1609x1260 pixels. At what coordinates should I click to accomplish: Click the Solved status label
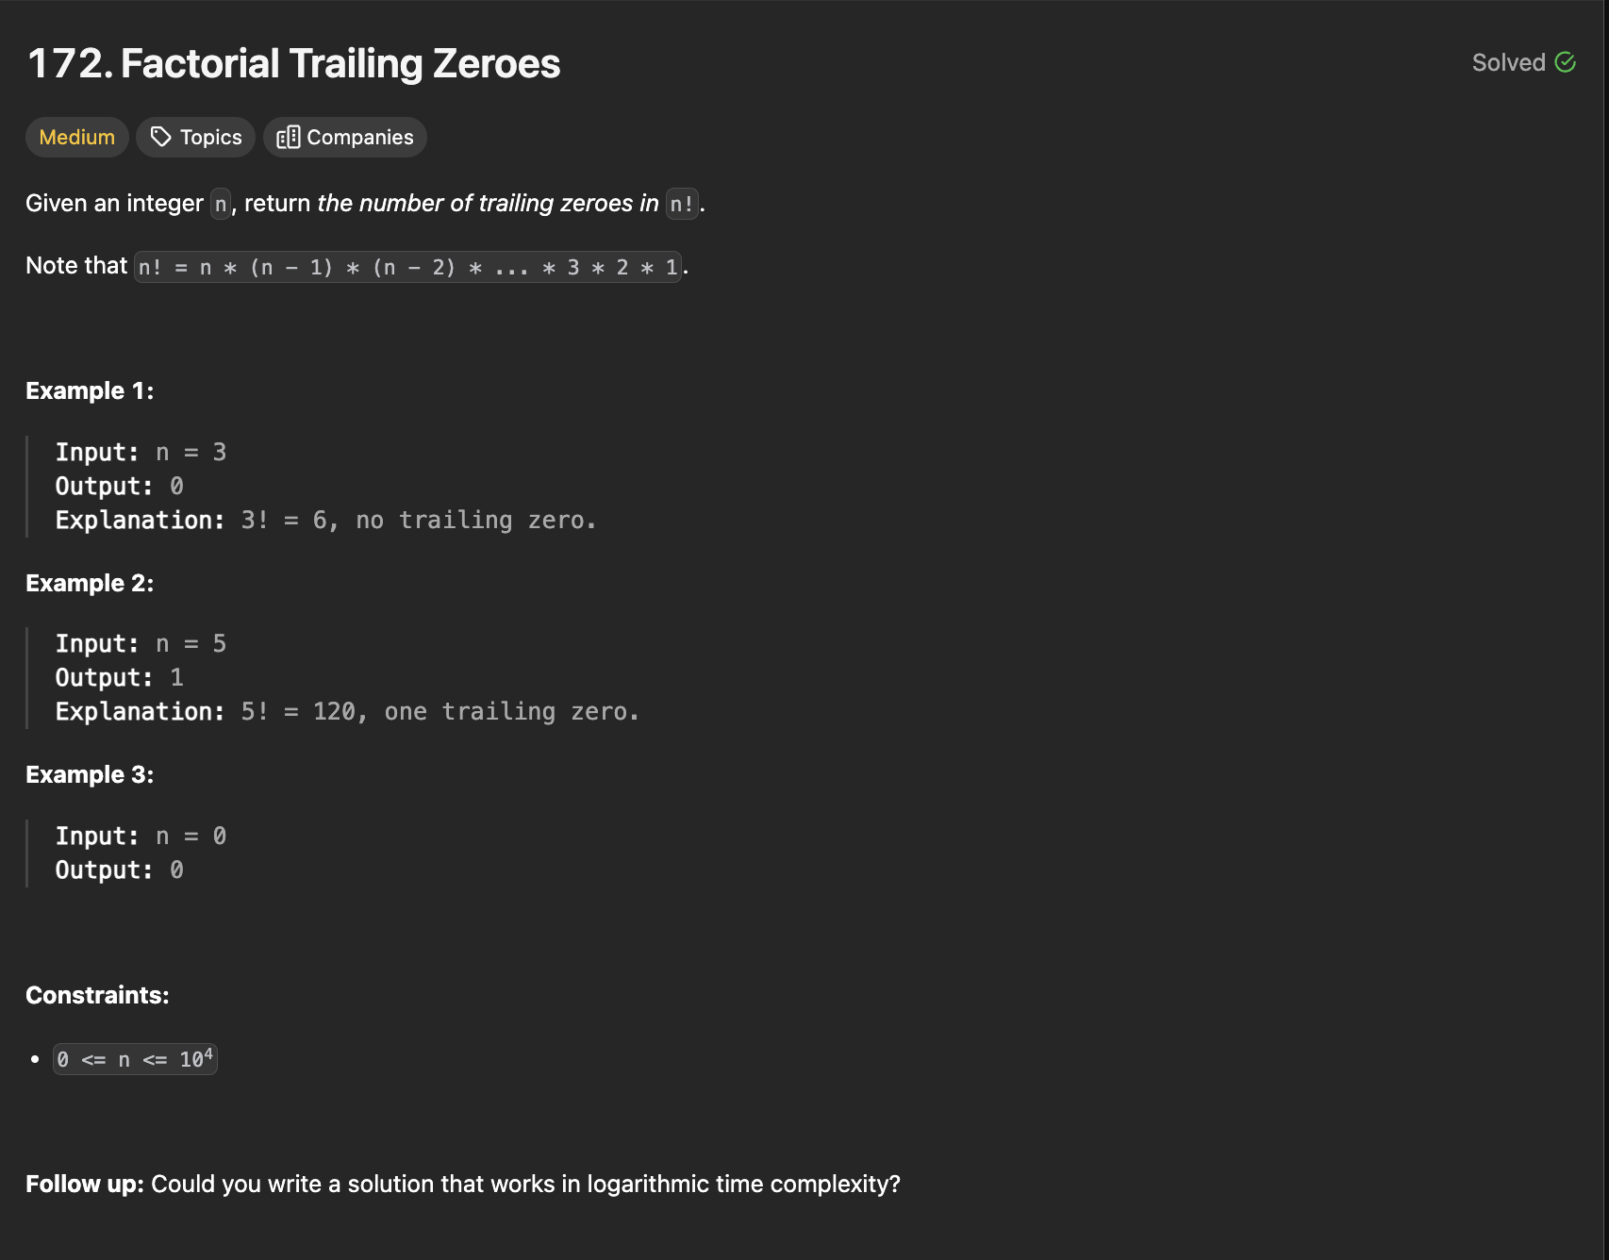pos(1508,62)
